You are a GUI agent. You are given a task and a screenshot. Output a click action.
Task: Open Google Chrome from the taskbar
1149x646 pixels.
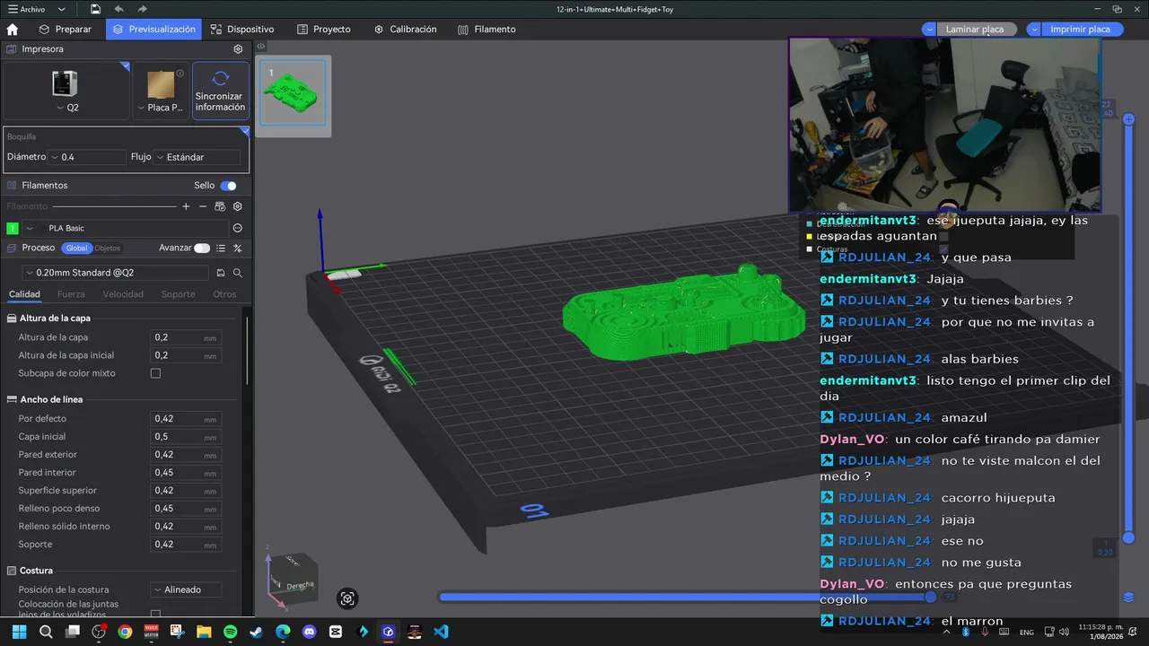(x=125, y=632)
